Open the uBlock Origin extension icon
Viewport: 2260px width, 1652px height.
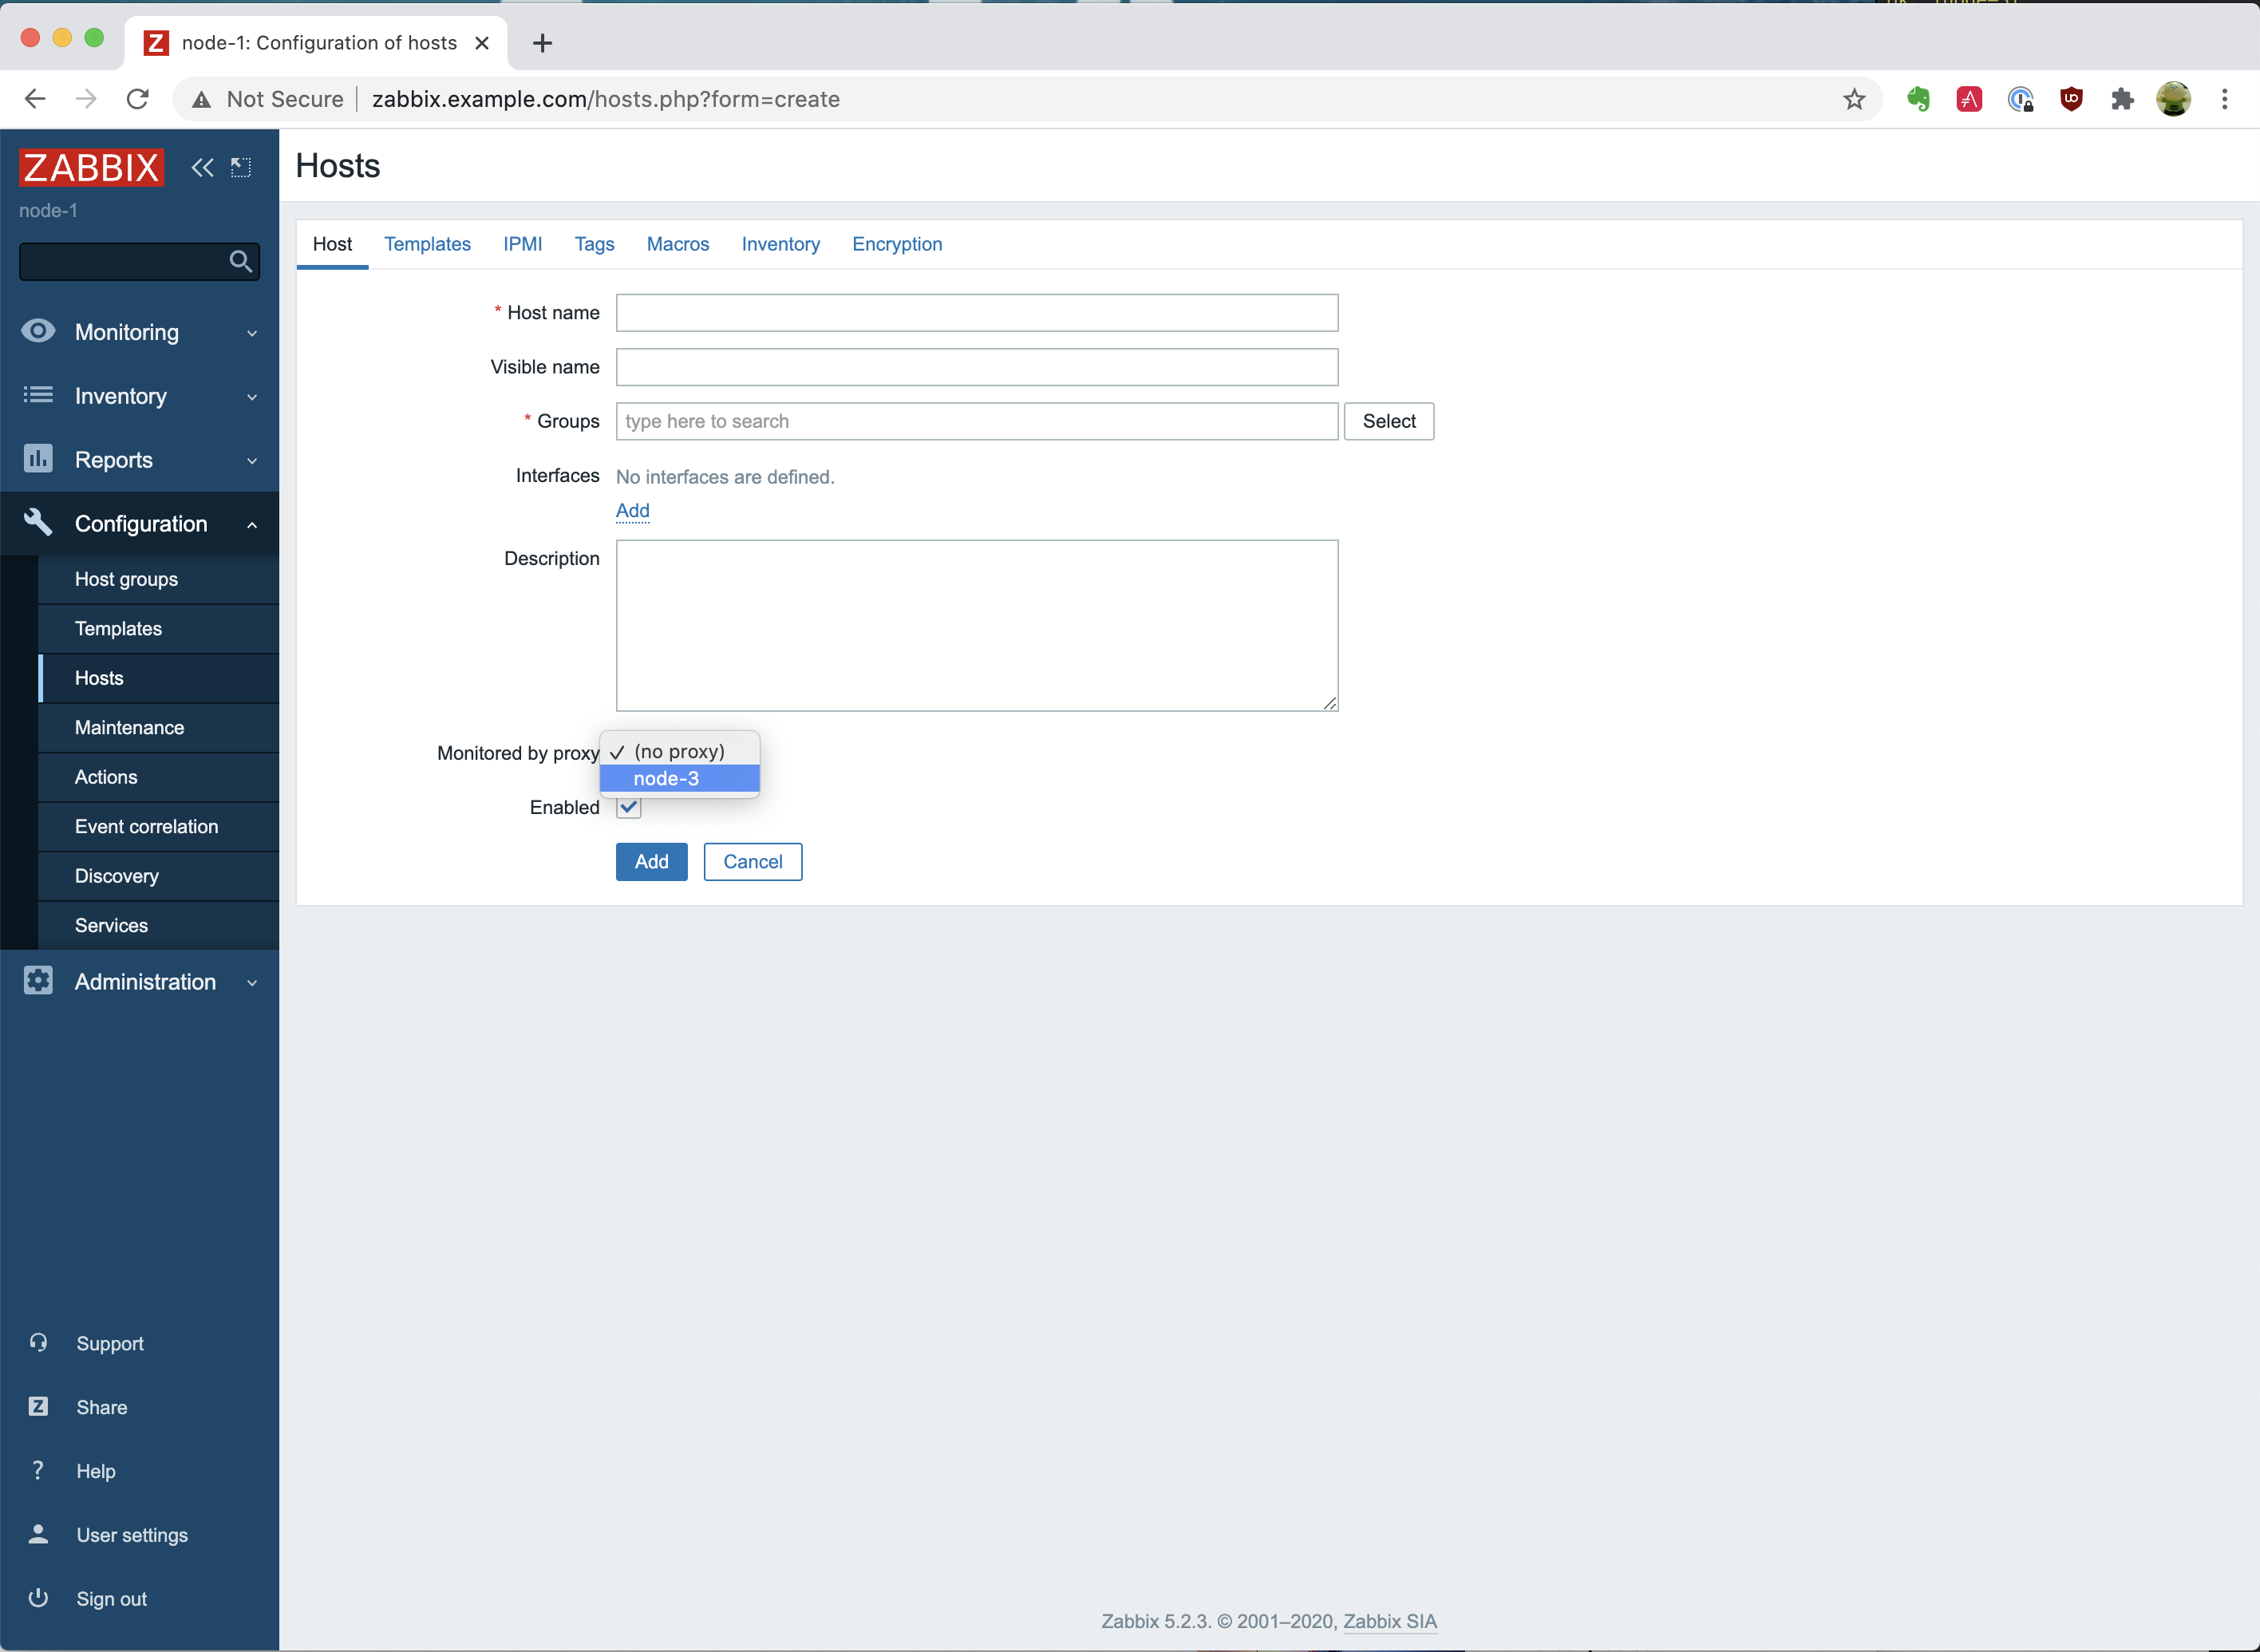pyautogui.click(x=2071, y=99)
